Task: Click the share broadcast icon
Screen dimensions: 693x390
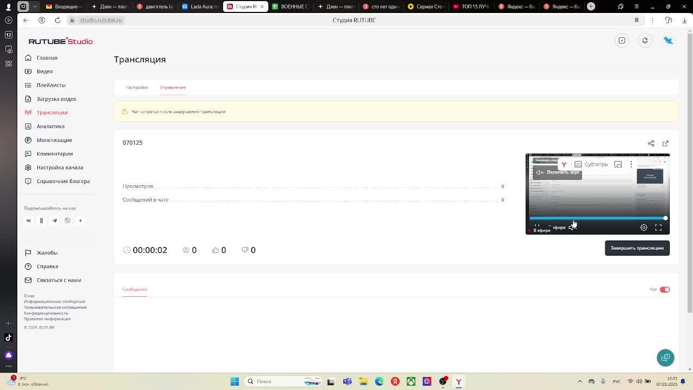Action: click(x=651, y=144)
